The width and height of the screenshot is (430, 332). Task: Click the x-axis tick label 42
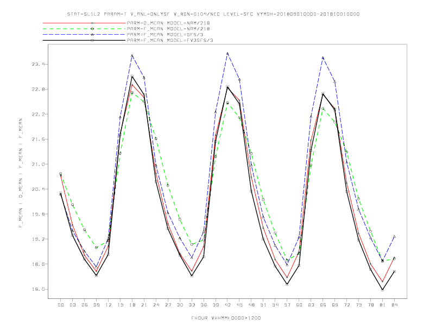click(x=227, y=305)
